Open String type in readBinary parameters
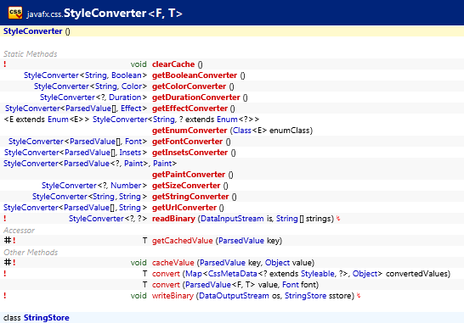Viewport: 464px width, 323px height. tap(287, 219)
